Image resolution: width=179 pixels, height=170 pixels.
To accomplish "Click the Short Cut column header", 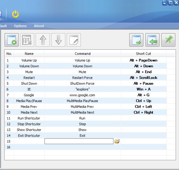I will pyautogui.click(x=144, y=54).
